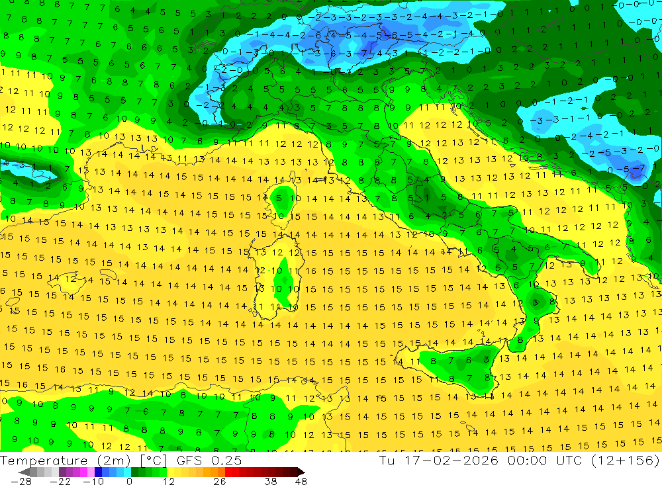Click the 'Tu 17-02-2026' date text
This screenshot has height=485, width=662.
click(439, 461)
